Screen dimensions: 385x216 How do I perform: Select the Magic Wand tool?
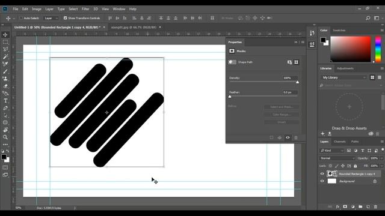coord(5,56)
